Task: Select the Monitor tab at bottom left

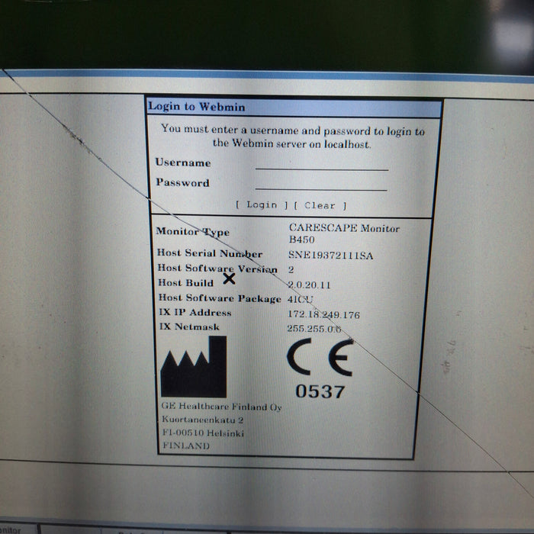Action: click(x=11, y=528)
